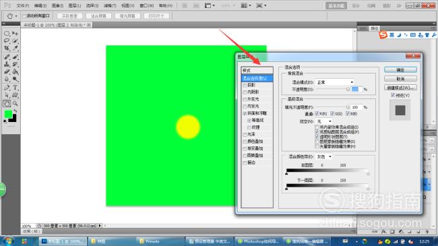This screenshot has width=438, height=246.
Task: Select the Lasso tool
Action: pyautogui.click(x=7, y=41)
